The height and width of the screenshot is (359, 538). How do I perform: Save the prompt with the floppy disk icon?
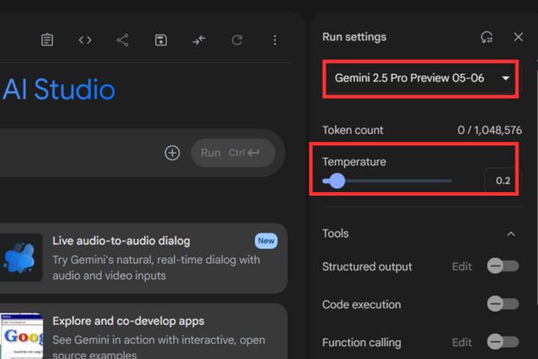161,40
